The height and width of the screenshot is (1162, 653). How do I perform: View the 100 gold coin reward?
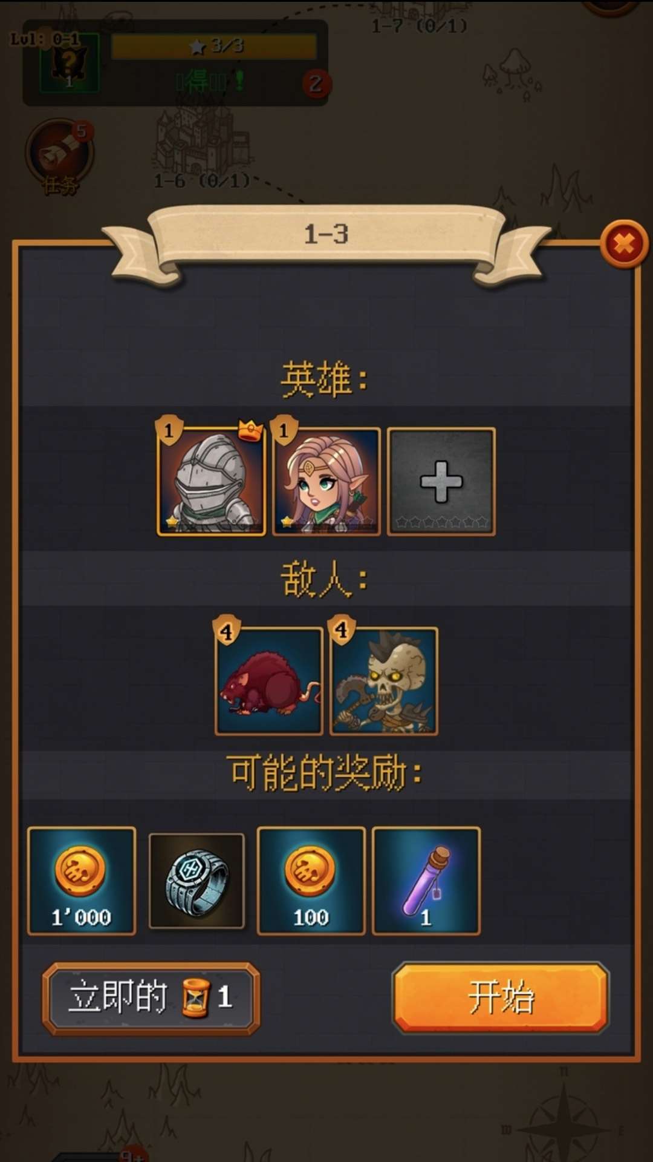point(311,881)
